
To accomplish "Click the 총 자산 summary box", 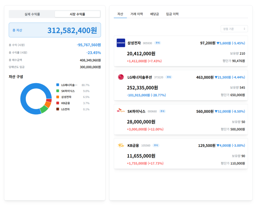I will coord(55,30).
